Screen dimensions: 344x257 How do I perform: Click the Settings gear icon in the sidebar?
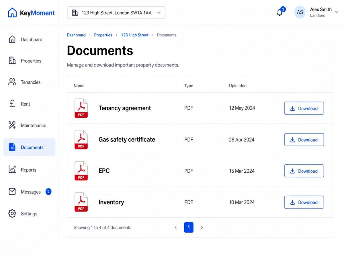pyautogui.click(x=12, y=214)
